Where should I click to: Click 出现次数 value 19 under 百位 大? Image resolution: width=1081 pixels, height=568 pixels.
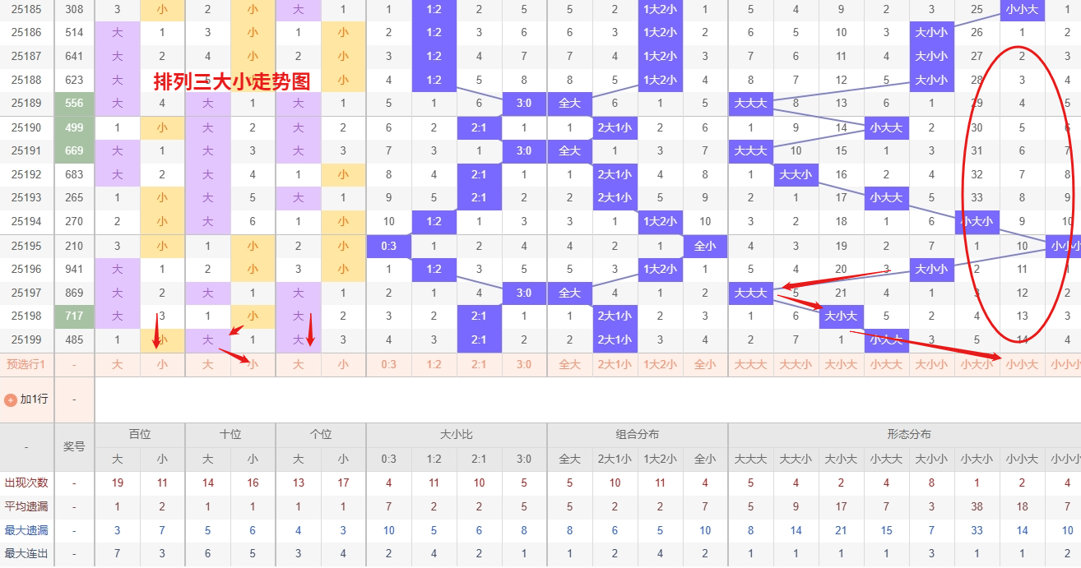pyautogui.click(x=118, y=483)
